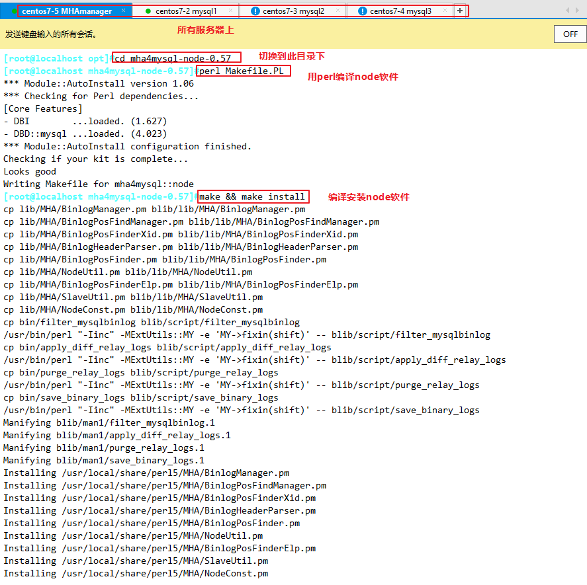Click the 'cp lib/MHA/BinlogPosFinderXid.pm' output line

[181, 235]
